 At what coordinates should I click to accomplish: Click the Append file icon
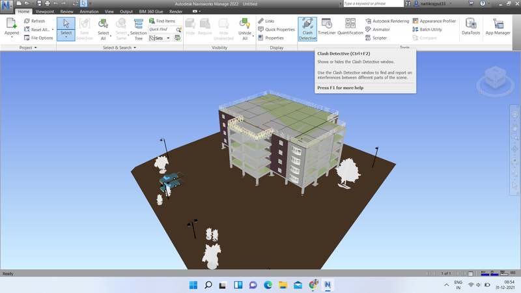pos(12,23)
